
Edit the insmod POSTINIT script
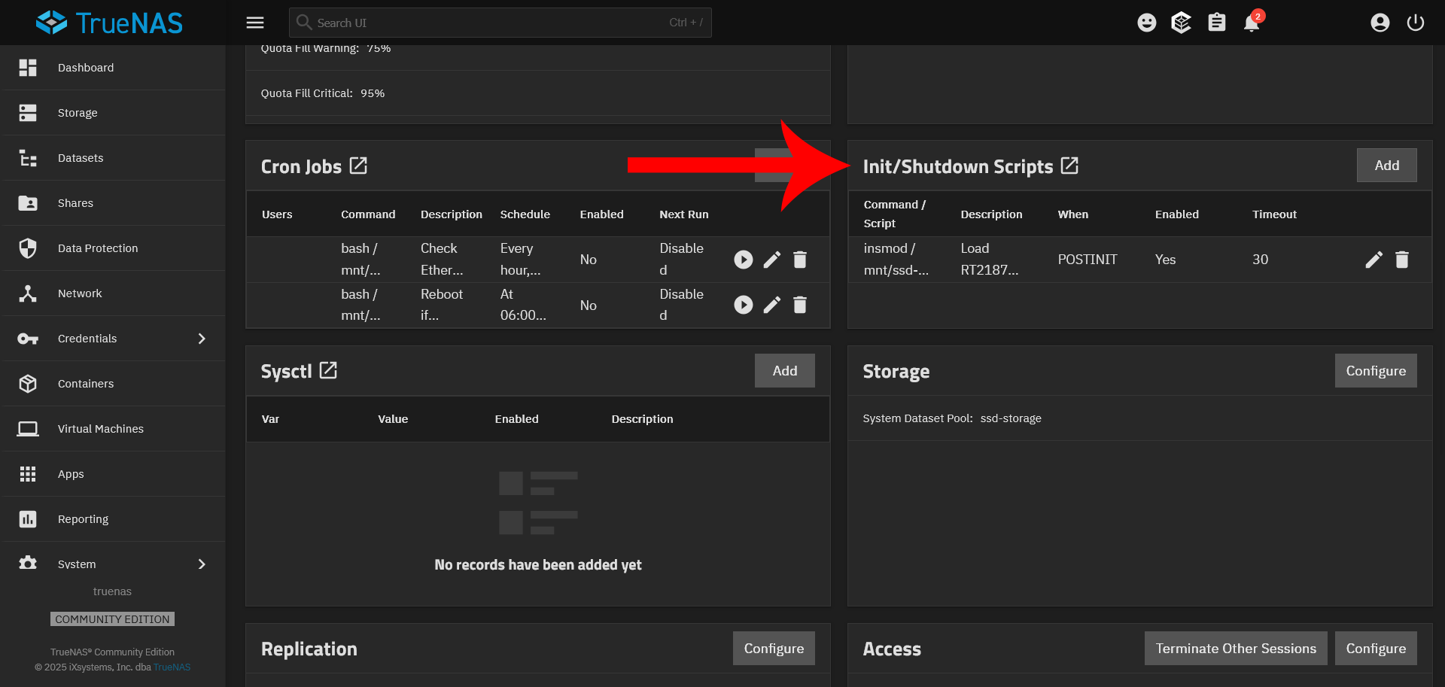pos(1374,260)
